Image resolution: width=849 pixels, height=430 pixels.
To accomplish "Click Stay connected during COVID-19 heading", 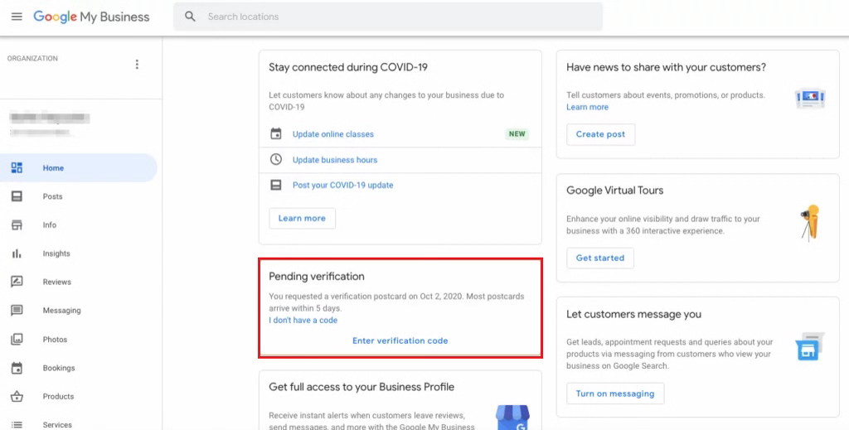I will coord(348,67).
